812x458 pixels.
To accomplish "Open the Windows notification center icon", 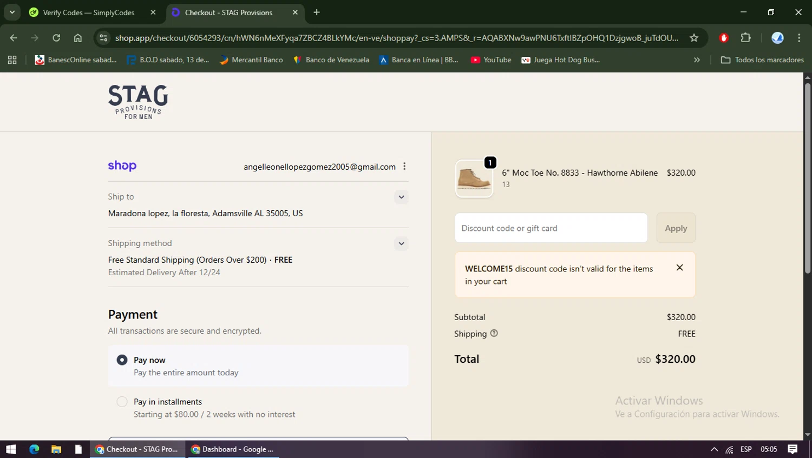I will [x=793, y=449].
